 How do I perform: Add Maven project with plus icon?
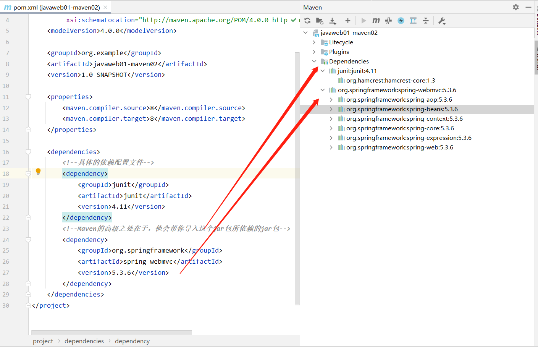point(347,21)
